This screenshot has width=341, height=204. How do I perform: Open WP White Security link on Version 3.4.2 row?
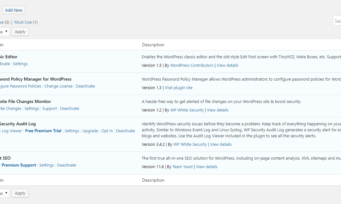[190, 144]
